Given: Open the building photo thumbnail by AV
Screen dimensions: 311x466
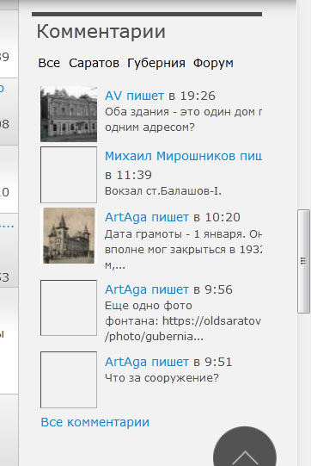Looking at the screenshot, I should 69,114.
